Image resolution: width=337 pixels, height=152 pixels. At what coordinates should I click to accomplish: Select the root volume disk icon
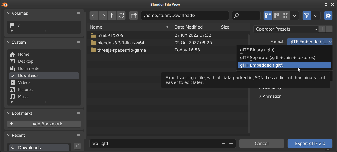click(x=12, y=26)
